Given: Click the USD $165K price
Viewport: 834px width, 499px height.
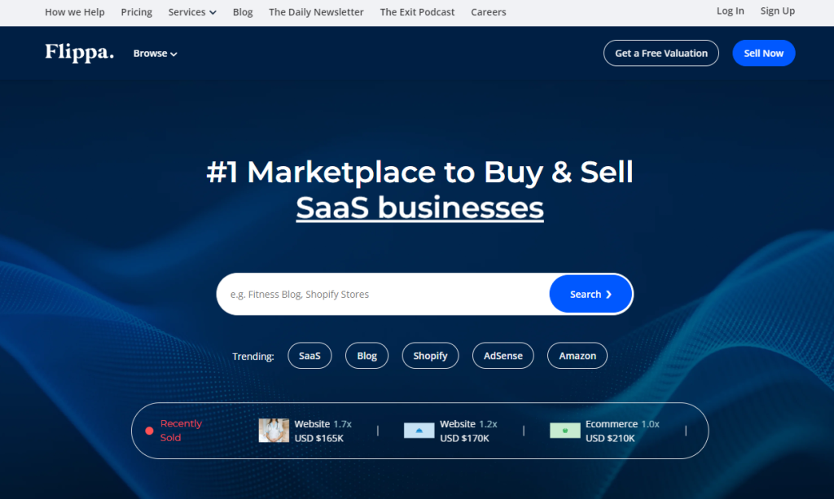Looking at the screenshot, I should [x=318, y=439].
